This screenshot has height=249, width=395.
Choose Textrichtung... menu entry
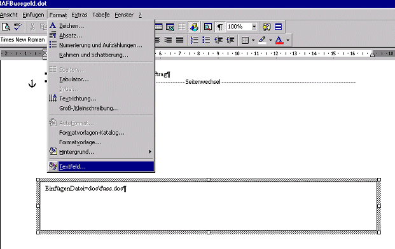pos(101,98)
